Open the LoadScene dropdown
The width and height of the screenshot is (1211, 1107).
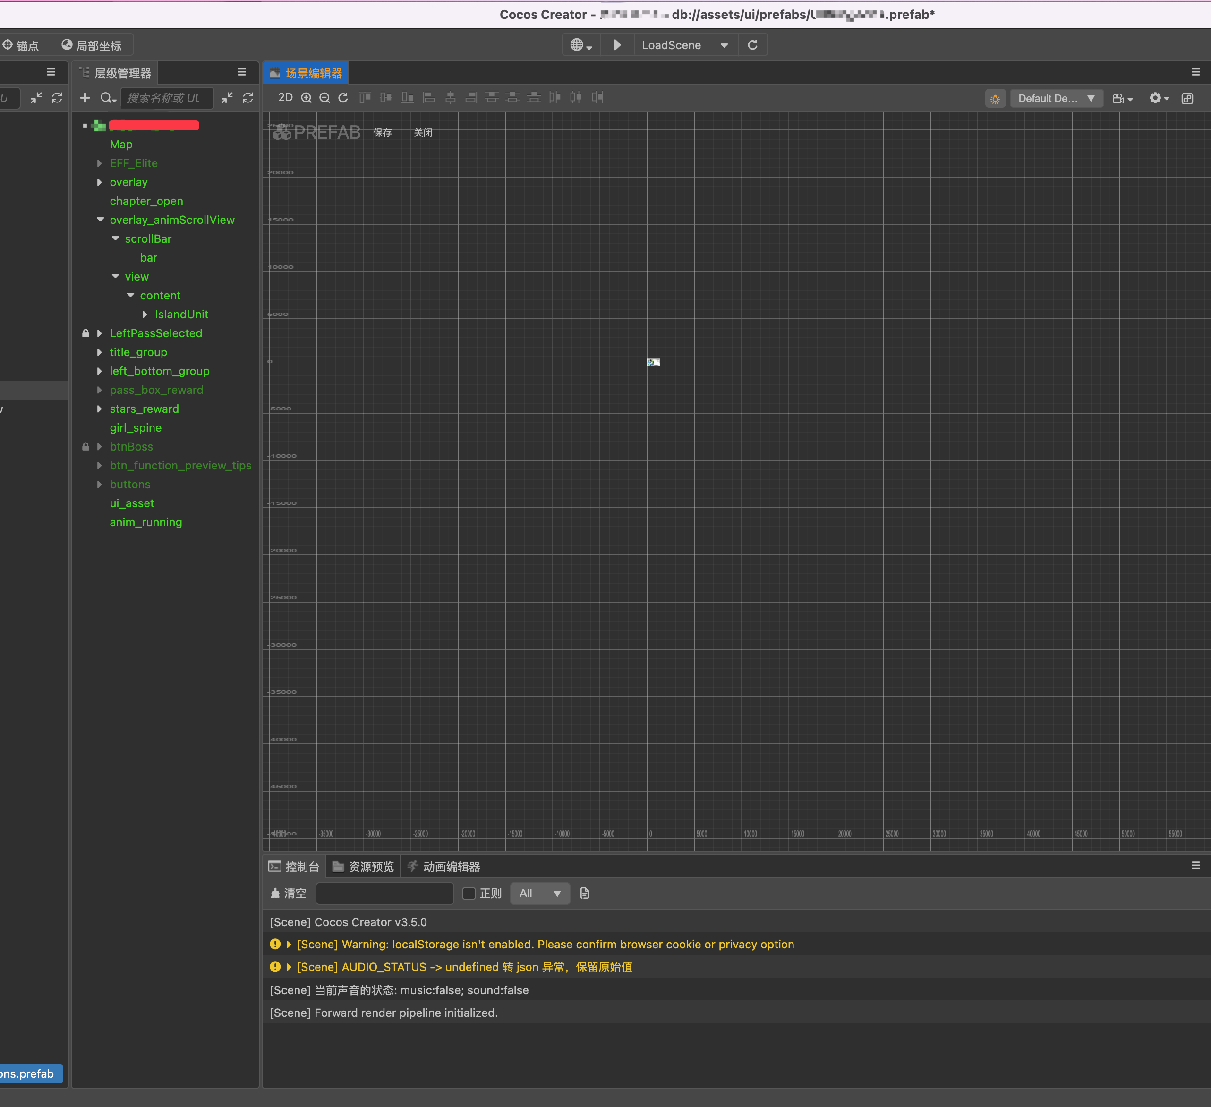tap(684, 45)
